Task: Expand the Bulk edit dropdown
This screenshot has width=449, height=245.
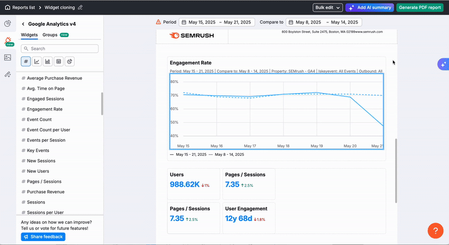Action: click(x=328, y=7)
